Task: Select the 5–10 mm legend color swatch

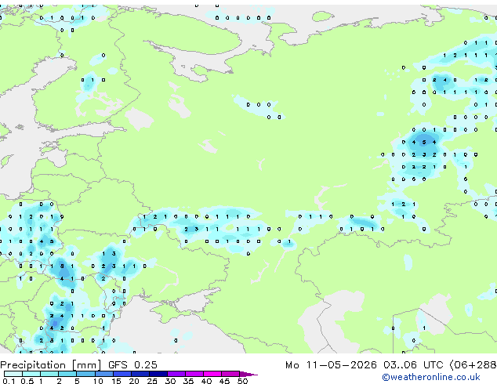Action: tap(85, 374)
